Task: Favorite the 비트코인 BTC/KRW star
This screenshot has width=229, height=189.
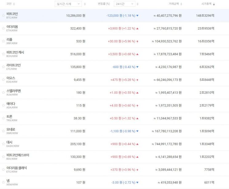Action: tap(3, 15)
